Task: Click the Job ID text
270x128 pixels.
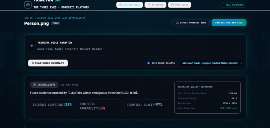Action: (x=55, y=18)
